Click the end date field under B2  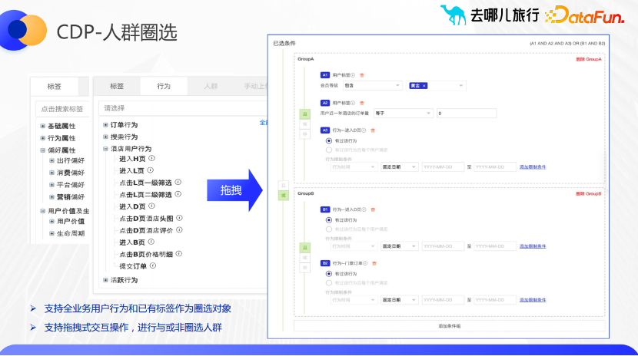tap(495, 300)
